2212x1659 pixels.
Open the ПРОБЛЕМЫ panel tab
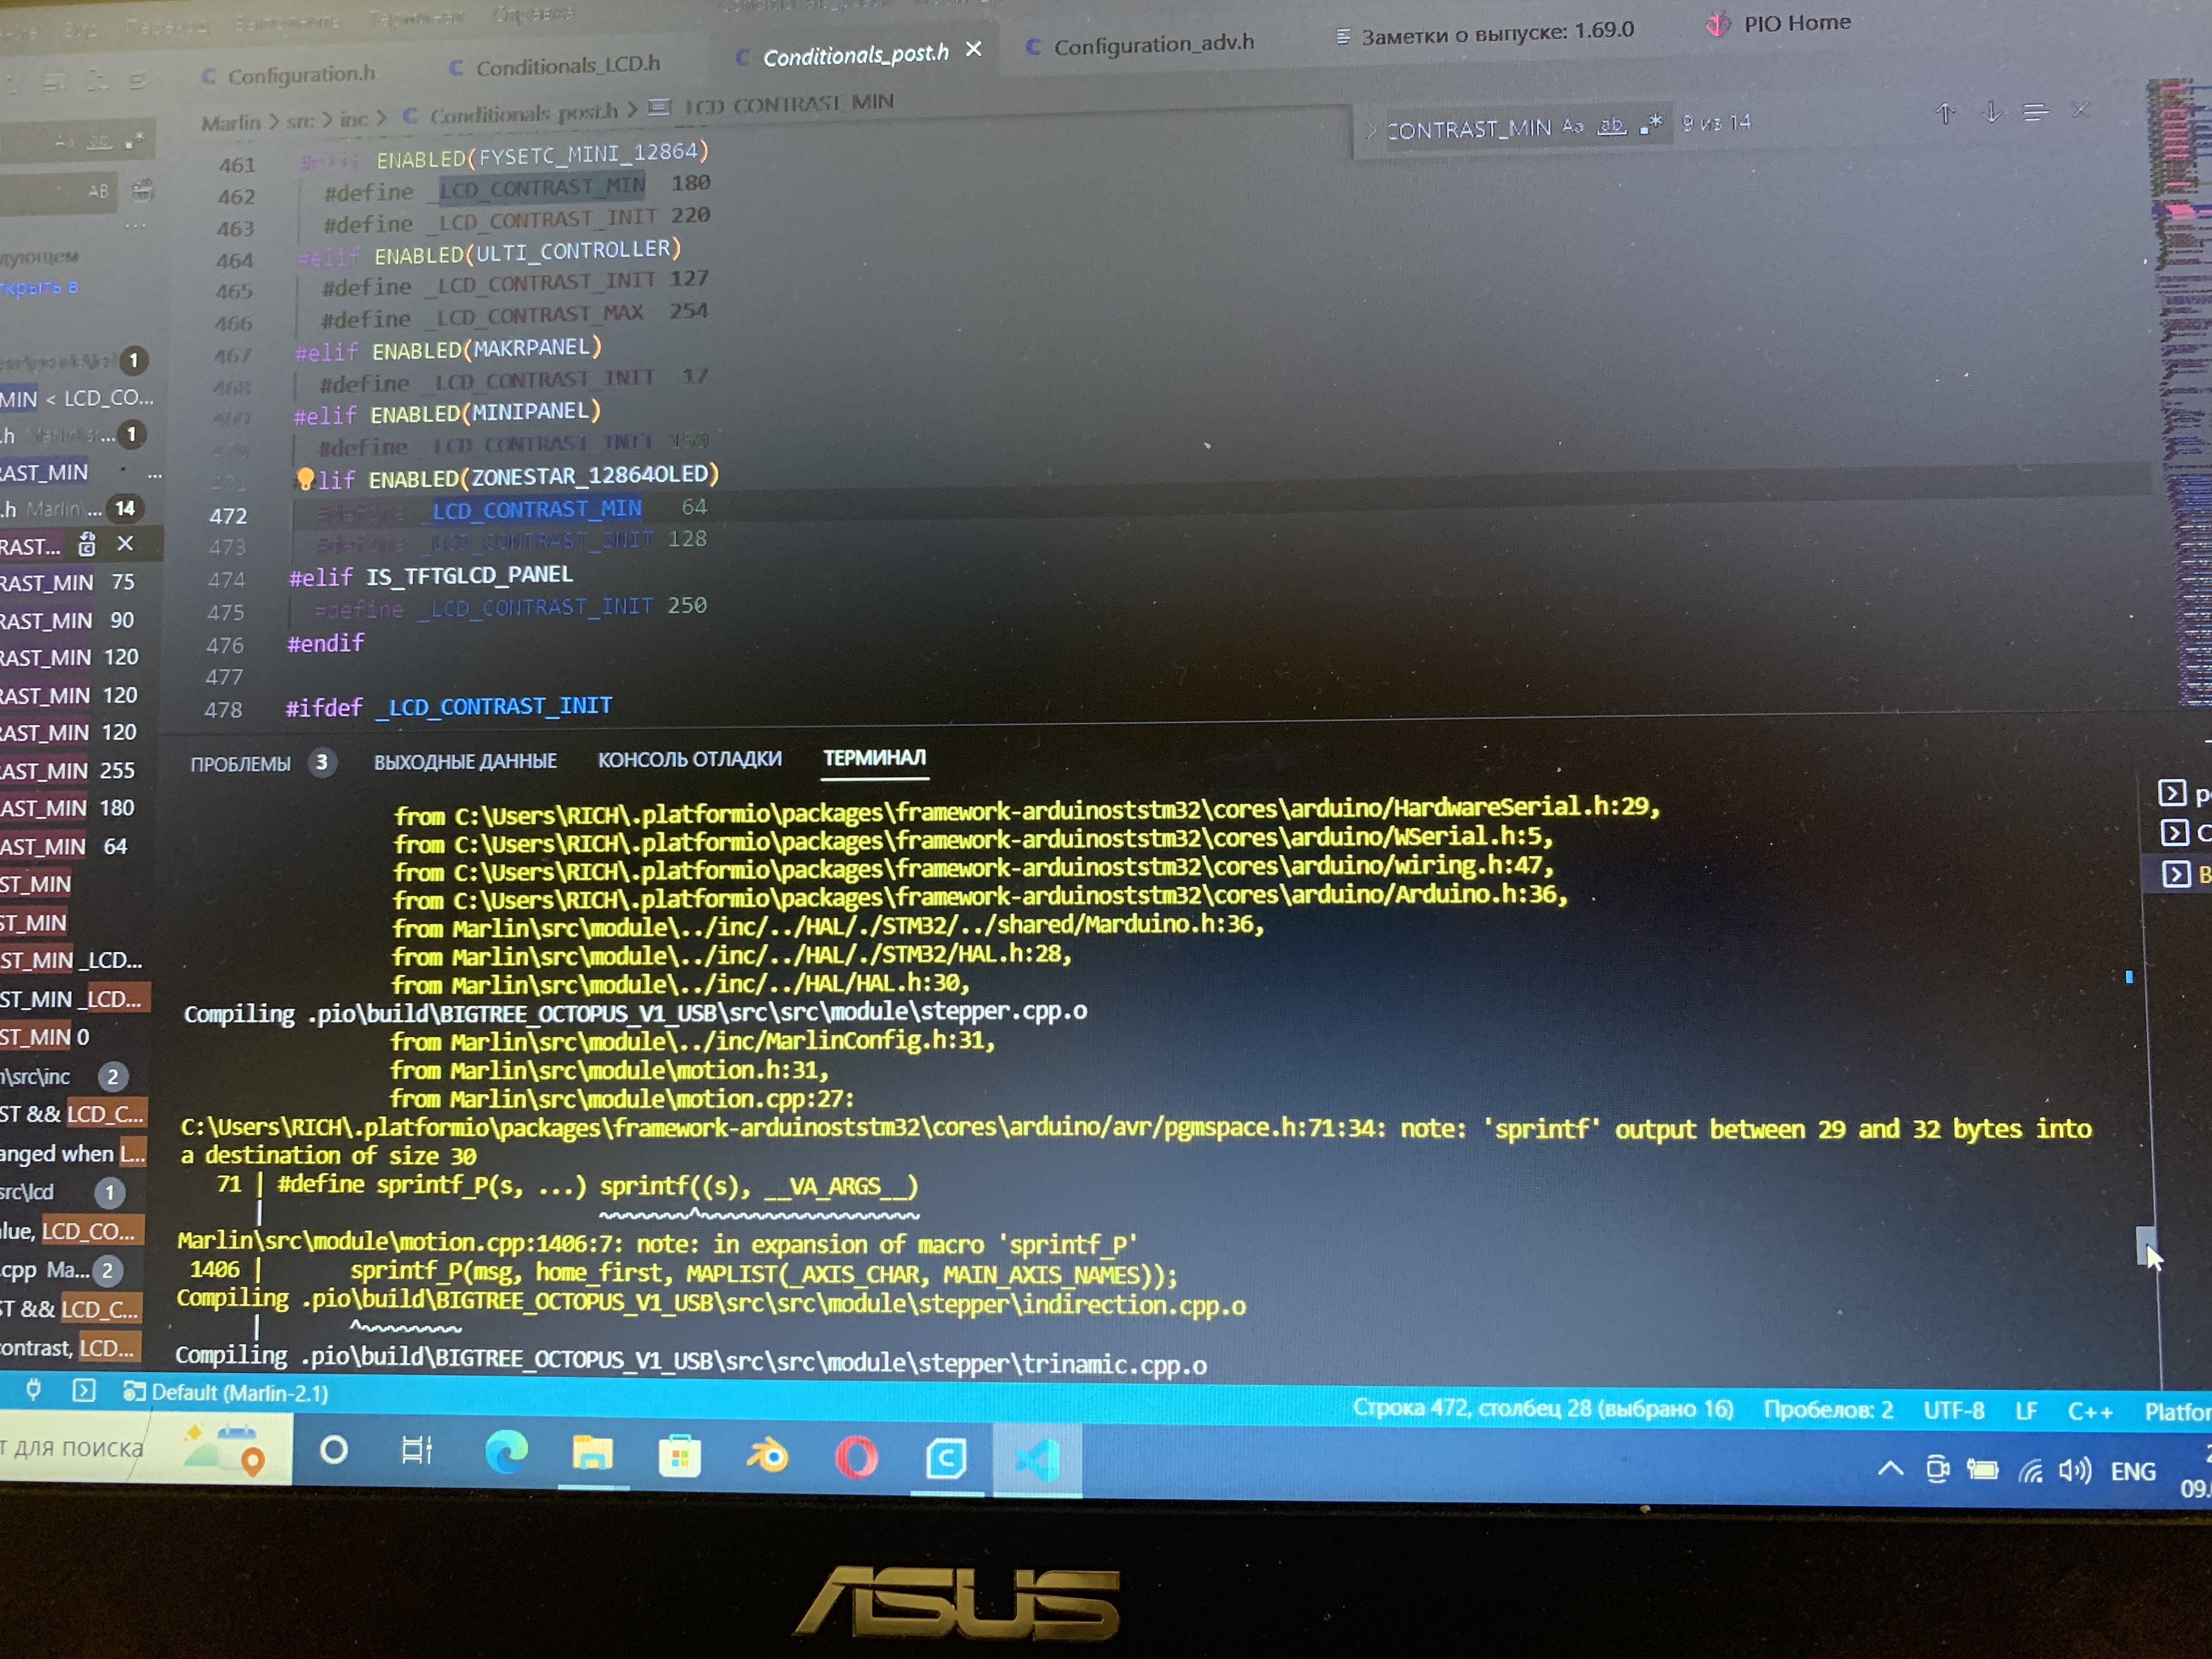[x=240, y=764]
